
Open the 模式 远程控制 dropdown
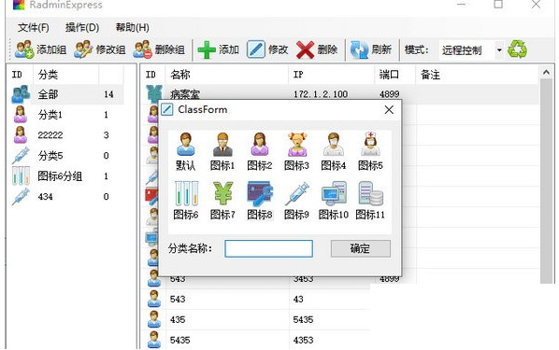(499, 49)
